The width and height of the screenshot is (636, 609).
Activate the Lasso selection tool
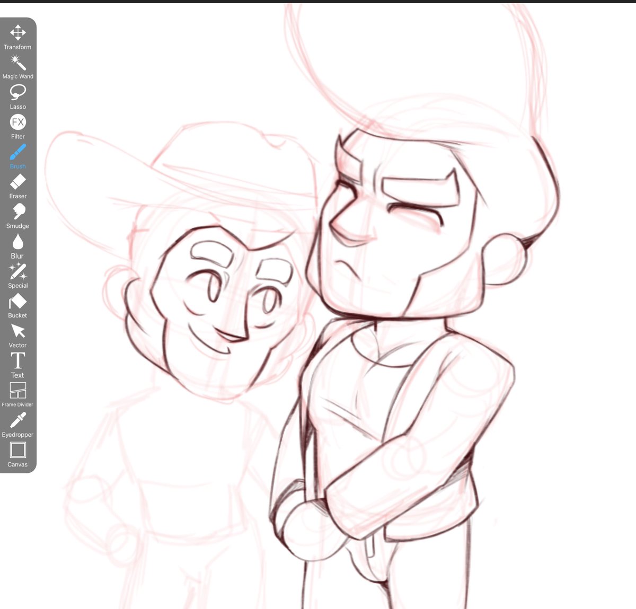(x=17, y=97)
